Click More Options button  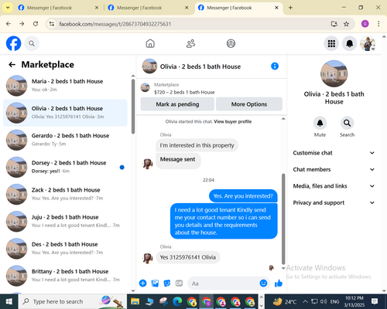click(249, 104)
